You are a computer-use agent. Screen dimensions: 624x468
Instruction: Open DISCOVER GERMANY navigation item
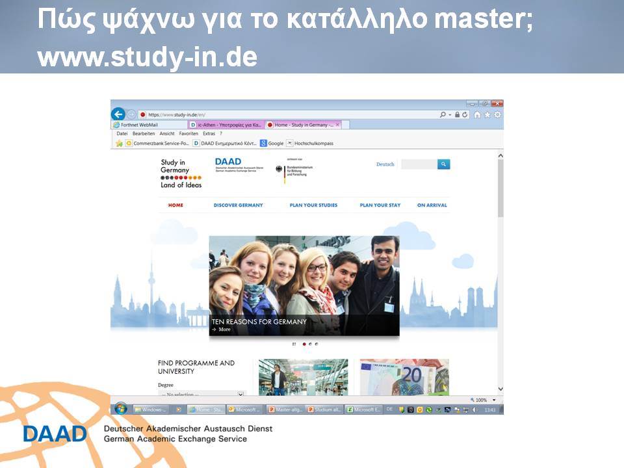click(x=238, y=205)
